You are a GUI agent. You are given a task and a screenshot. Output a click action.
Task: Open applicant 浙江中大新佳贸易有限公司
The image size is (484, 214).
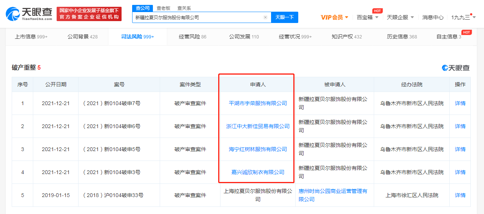click(x=258, y=126)
